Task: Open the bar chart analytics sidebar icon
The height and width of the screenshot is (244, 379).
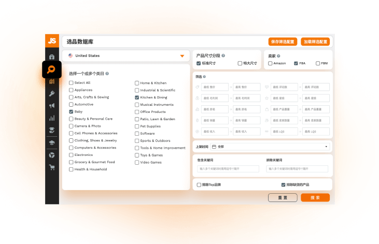Action: point(52,118)
